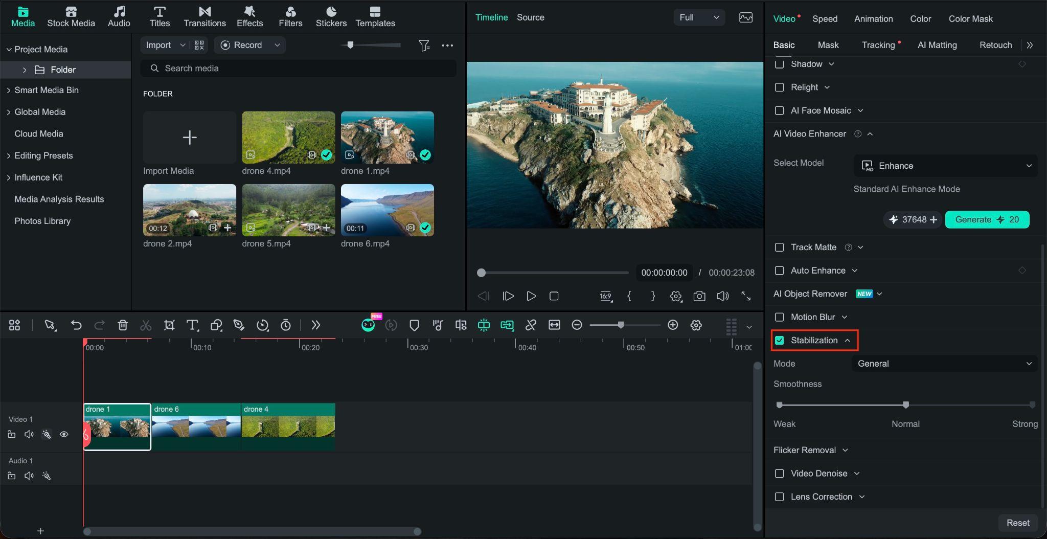
Task: Click the Reset button
Action: tap(1017, 523)
